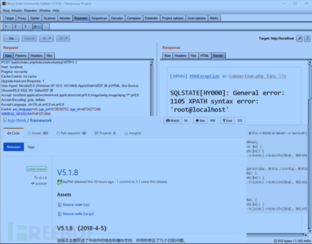Screen dimensions: 312x244
Task: Click the commit 2c191d9 icon
Action: click(x=33, y=183)
